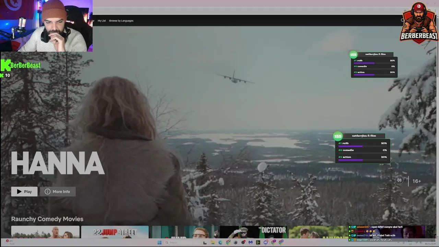The height and width of the screenshot is (247, 439).
Task: Open Malwarebytes from the taskbar
Action: pos(251,243)
